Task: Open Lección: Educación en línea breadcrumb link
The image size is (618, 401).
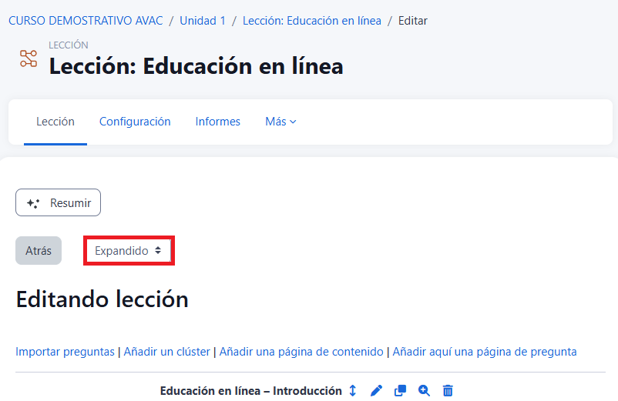Action: 311,21
